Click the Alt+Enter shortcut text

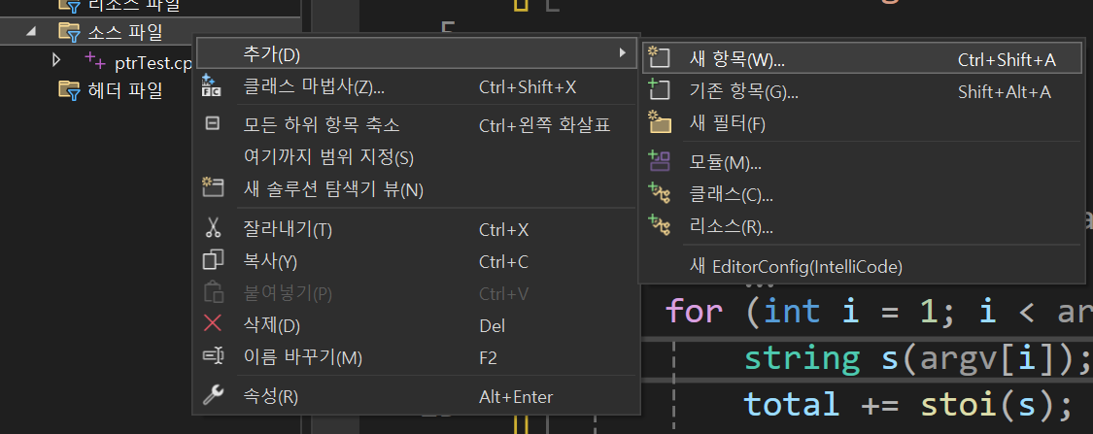coord(516,398)
